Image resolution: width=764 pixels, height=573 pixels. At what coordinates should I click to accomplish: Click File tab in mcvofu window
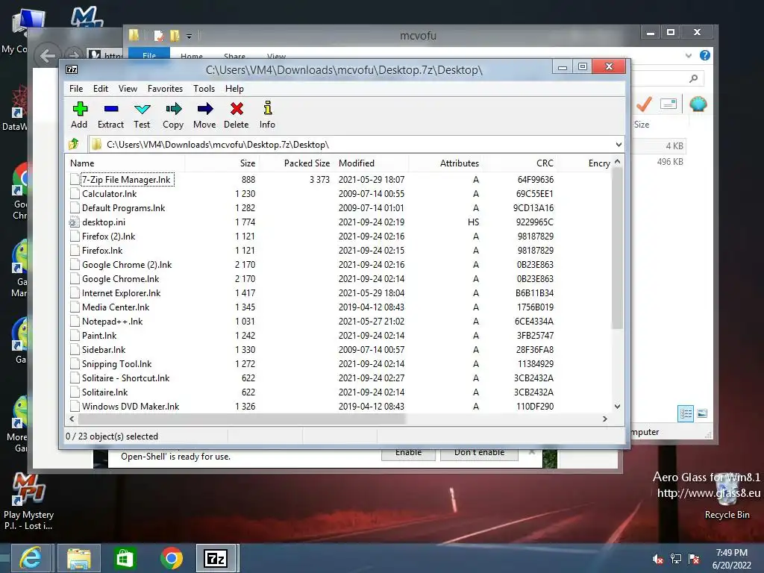(x=149, y=55)
